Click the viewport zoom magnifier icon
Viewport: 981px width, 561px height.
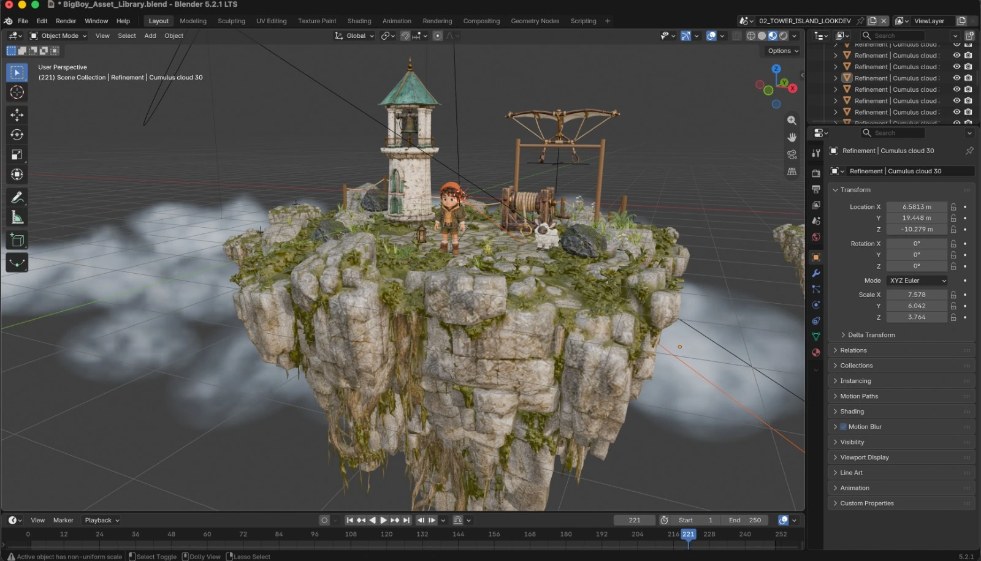[x=792, y=121]
